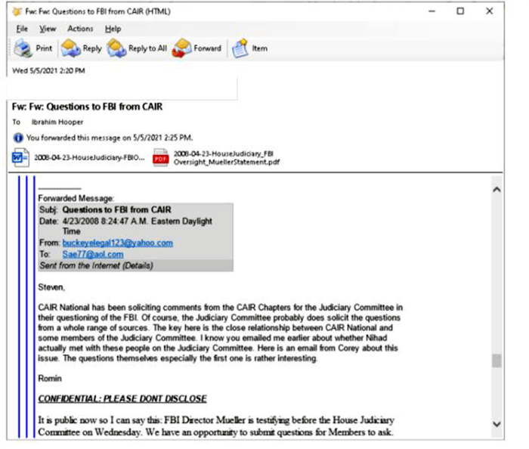Maximize the email window

(460, 11)
